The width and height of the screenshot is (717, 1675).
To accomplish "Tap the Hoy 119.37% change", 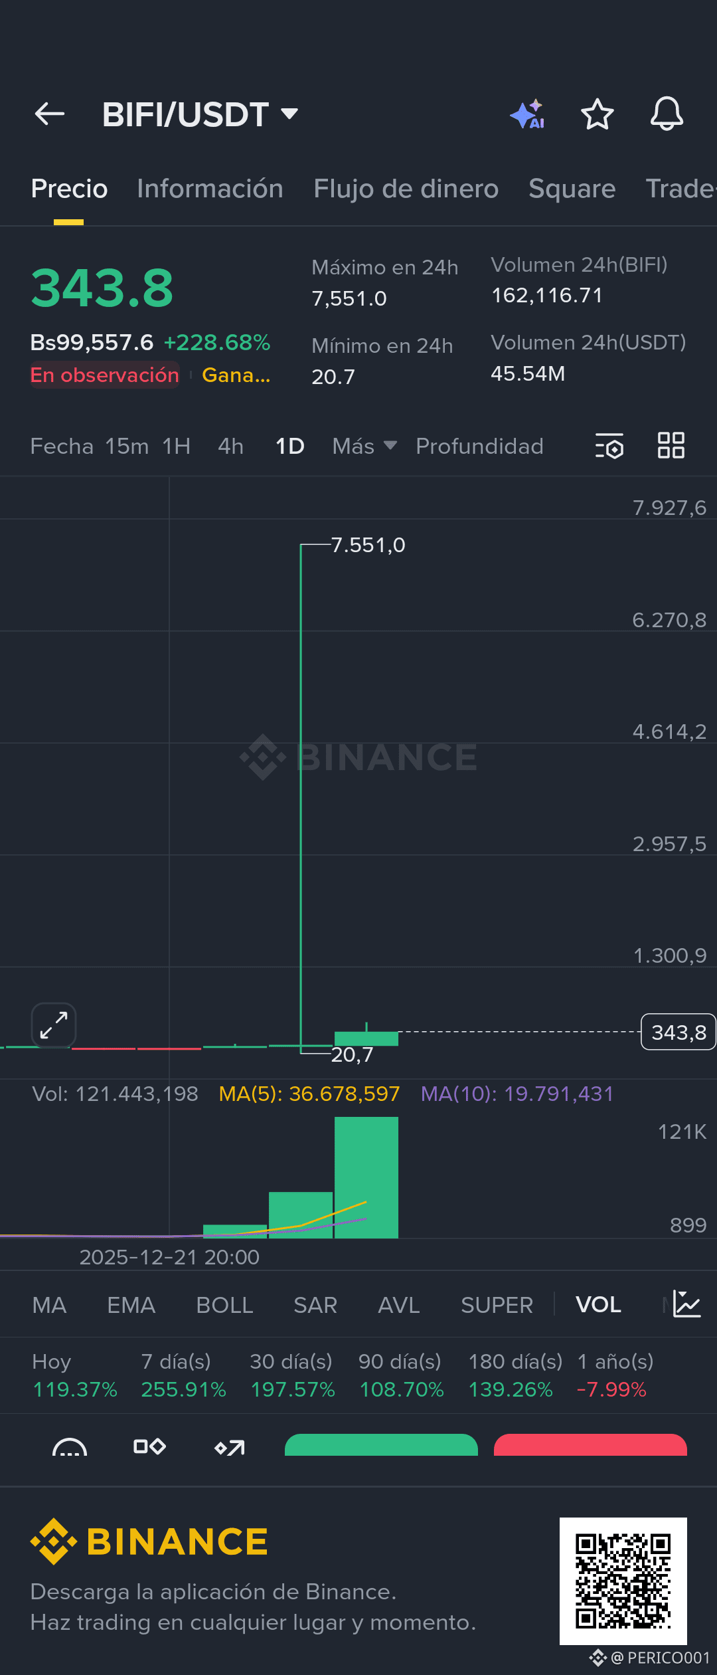I will pyautogui.click(x=75, y=1375).
